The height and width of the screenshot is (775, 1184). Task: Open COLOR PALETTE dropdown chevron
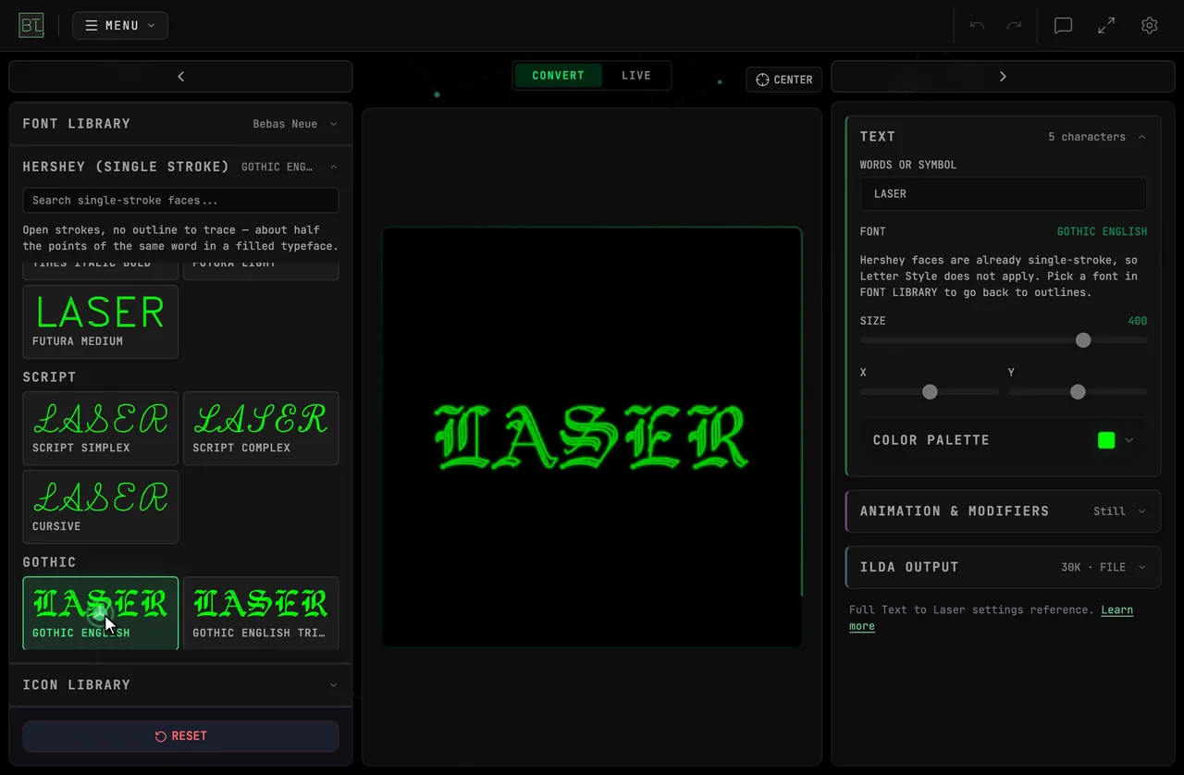click(x=1128, y=440)
